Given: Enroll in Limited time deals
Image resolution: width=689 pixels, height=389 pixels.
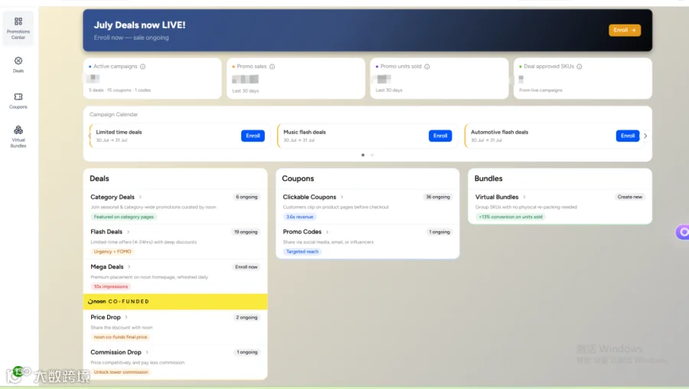Looking at the screenshot, I should (x=253, y=136).
